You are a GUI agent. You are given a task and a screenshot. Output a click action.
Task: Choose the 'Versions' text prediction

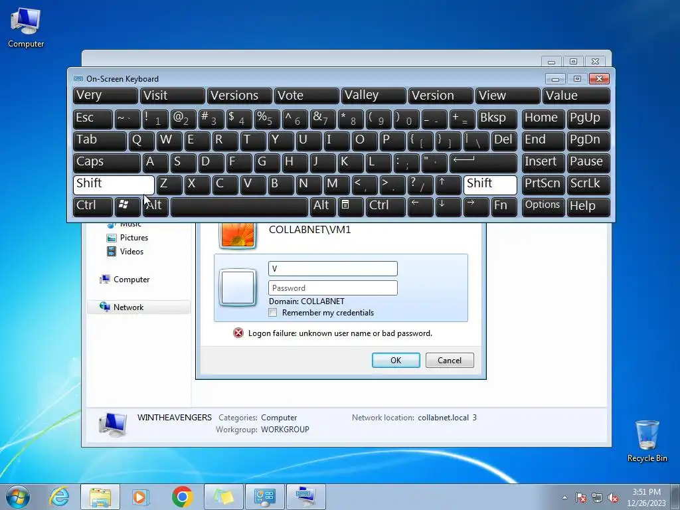pos(240,96)
